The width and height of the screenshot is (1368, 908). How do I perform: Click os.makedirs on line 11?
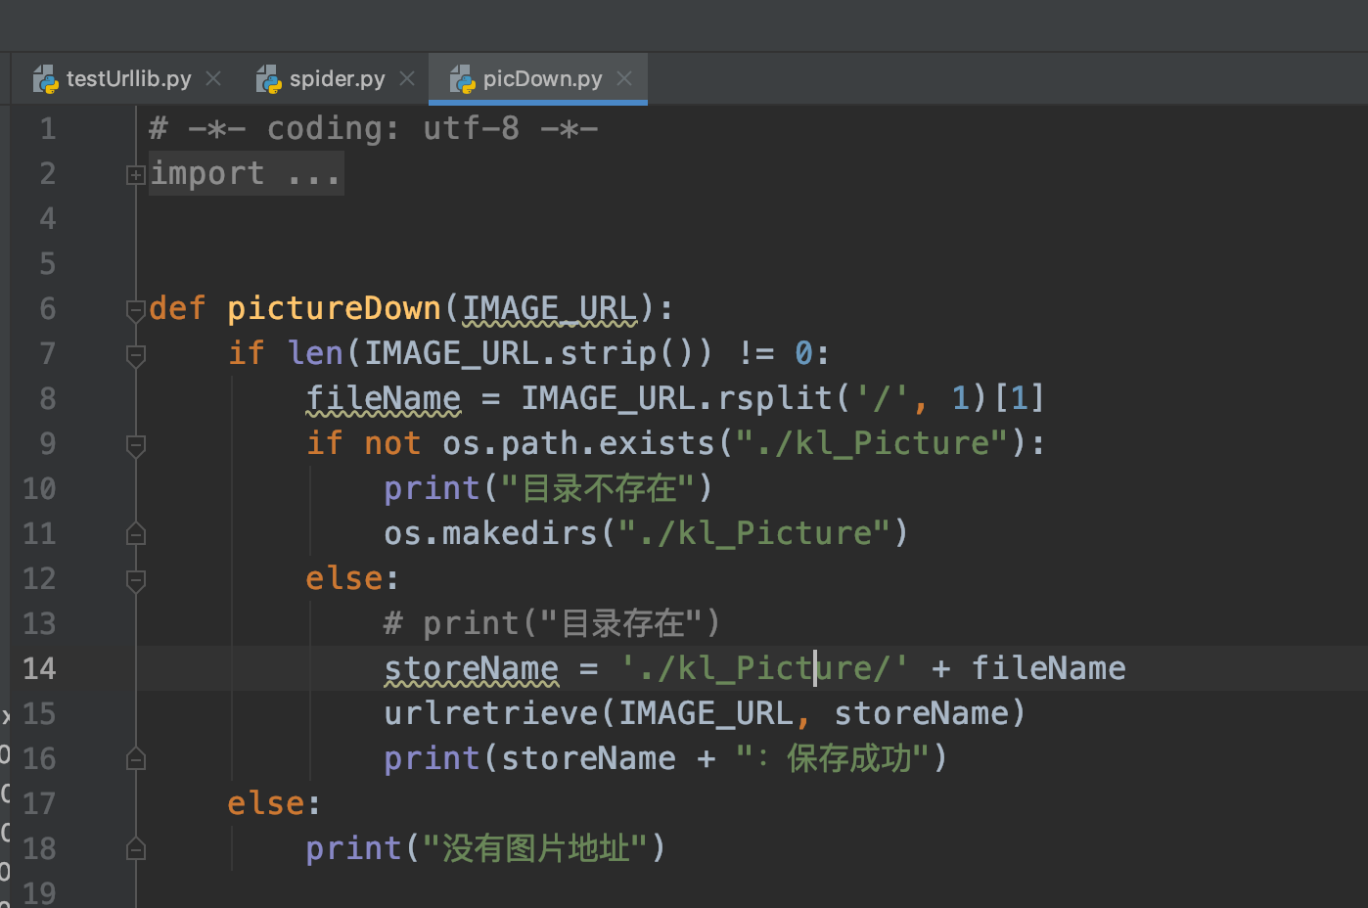click(490, 533)
